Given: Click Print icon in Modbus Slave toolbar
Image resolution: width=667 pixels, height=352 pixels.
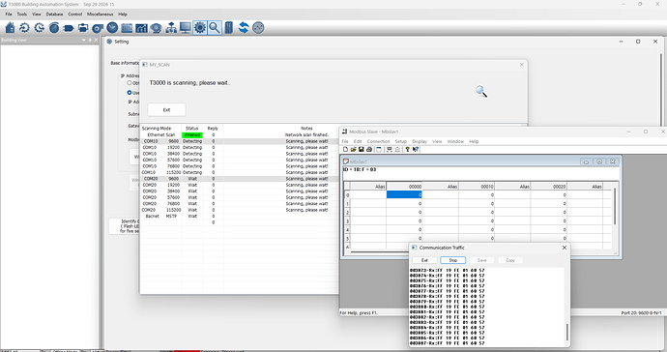Looking at the screenshot, I should click(369, 149).
